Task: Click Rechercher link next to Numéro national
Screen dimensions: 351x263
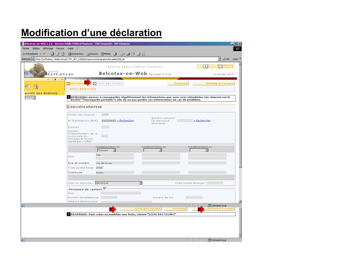Action: pos(202,121)
